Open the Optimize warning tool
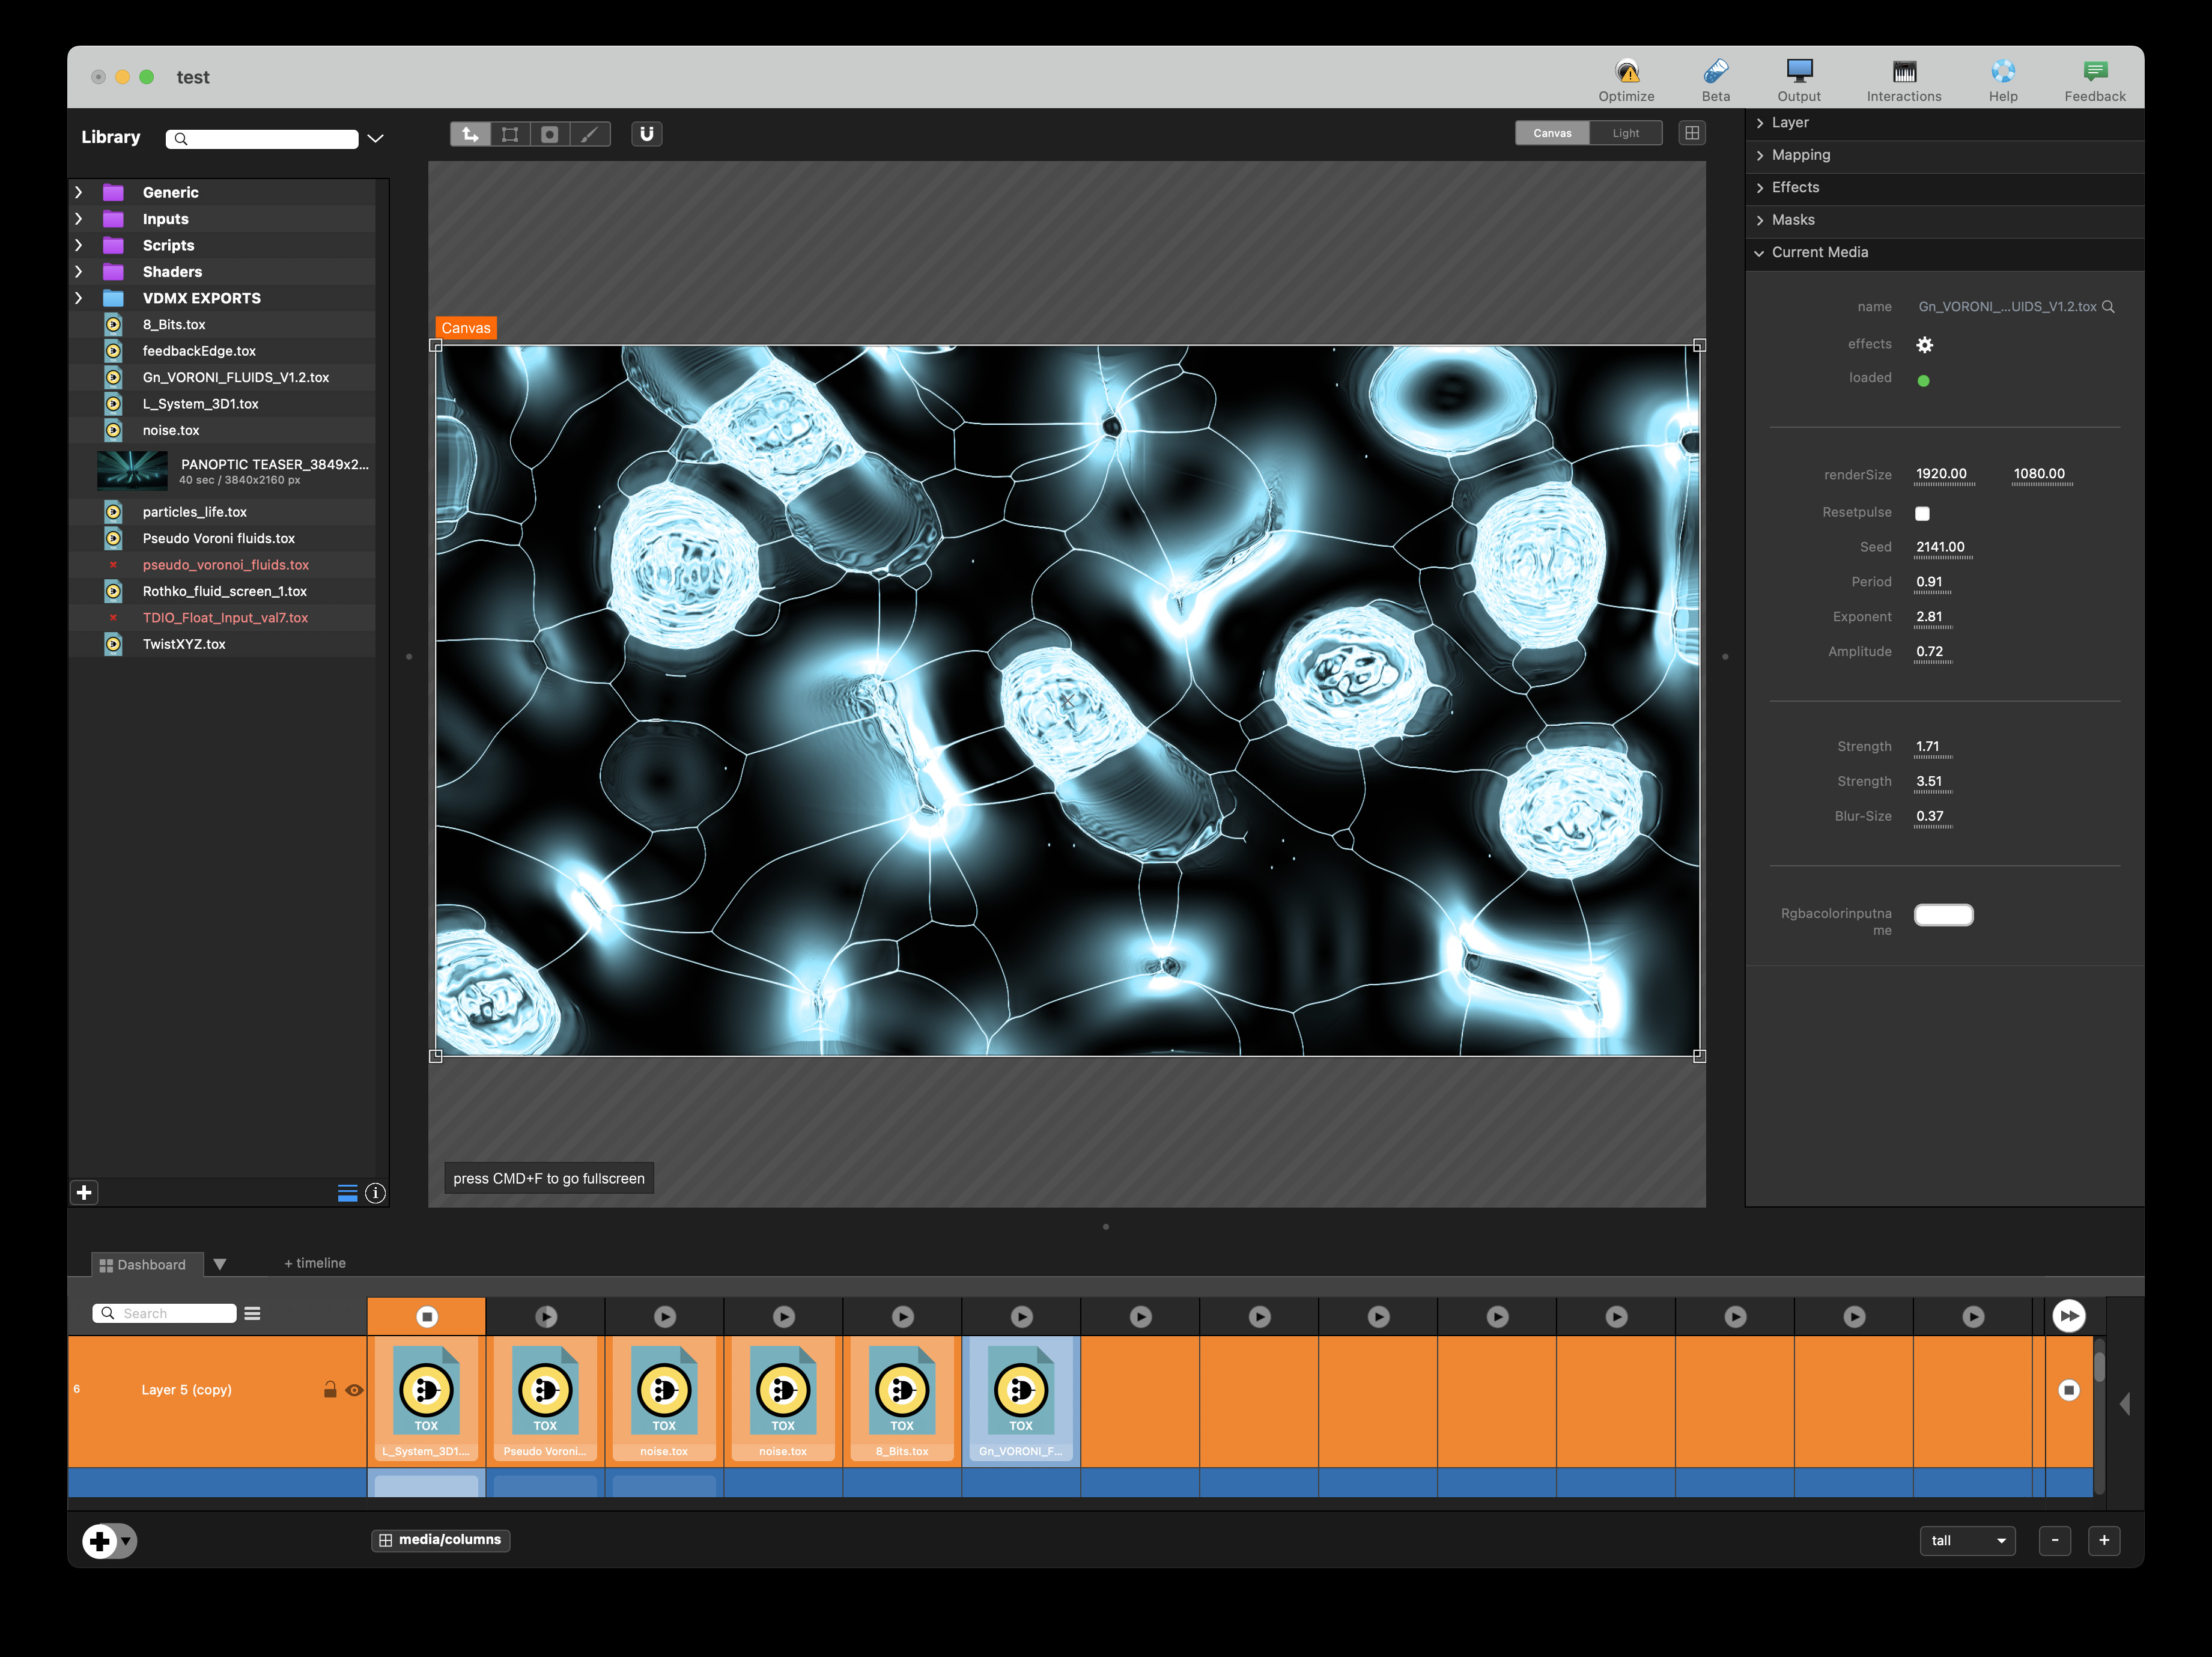2212x1657 pixels. (1626, 72)
